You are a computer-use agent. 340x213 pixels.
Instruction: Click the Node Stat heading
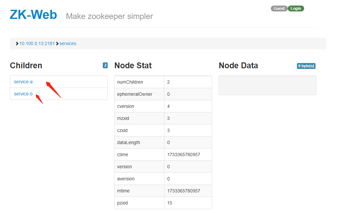point(133,65)
